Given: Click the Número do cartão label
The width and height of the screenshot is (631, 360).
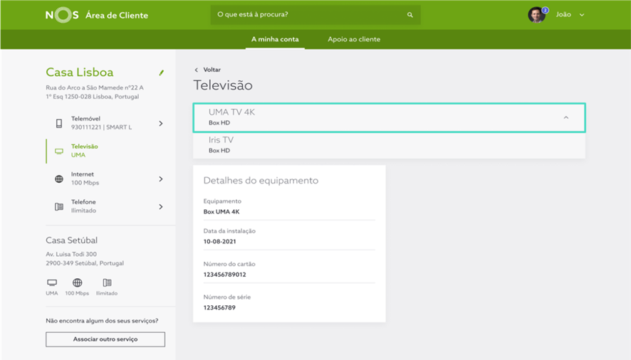Looking at the screenshot, I should [x=229, y=264].
